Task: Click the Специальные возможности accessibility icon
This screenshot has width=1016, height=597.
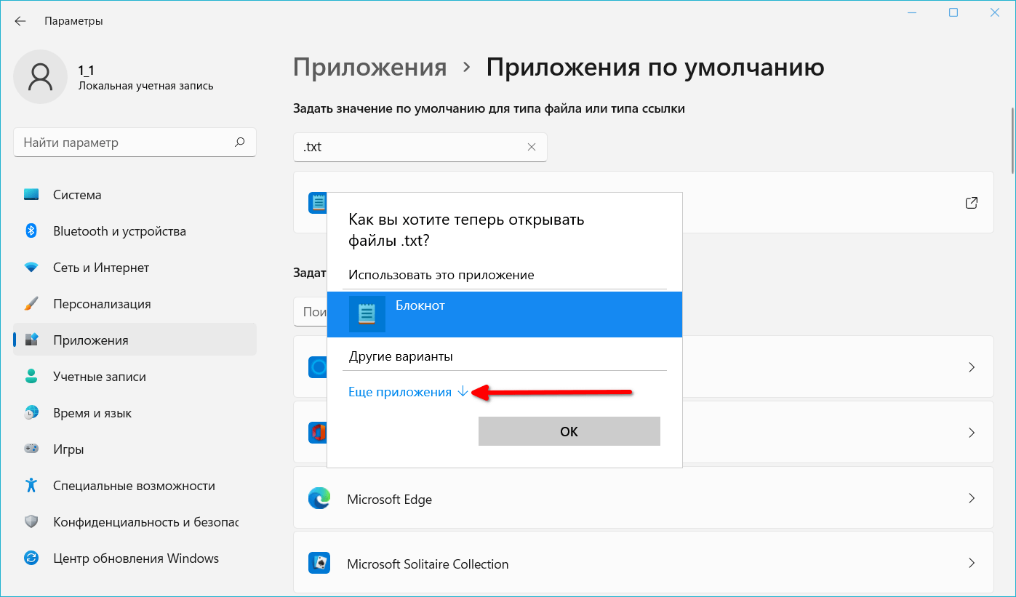Action: [x=31, y=486]
